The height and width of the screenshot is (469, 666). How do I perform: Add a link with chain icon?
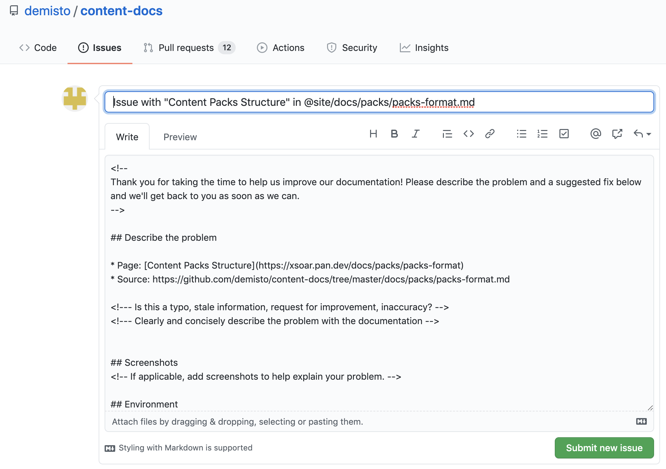490,134
